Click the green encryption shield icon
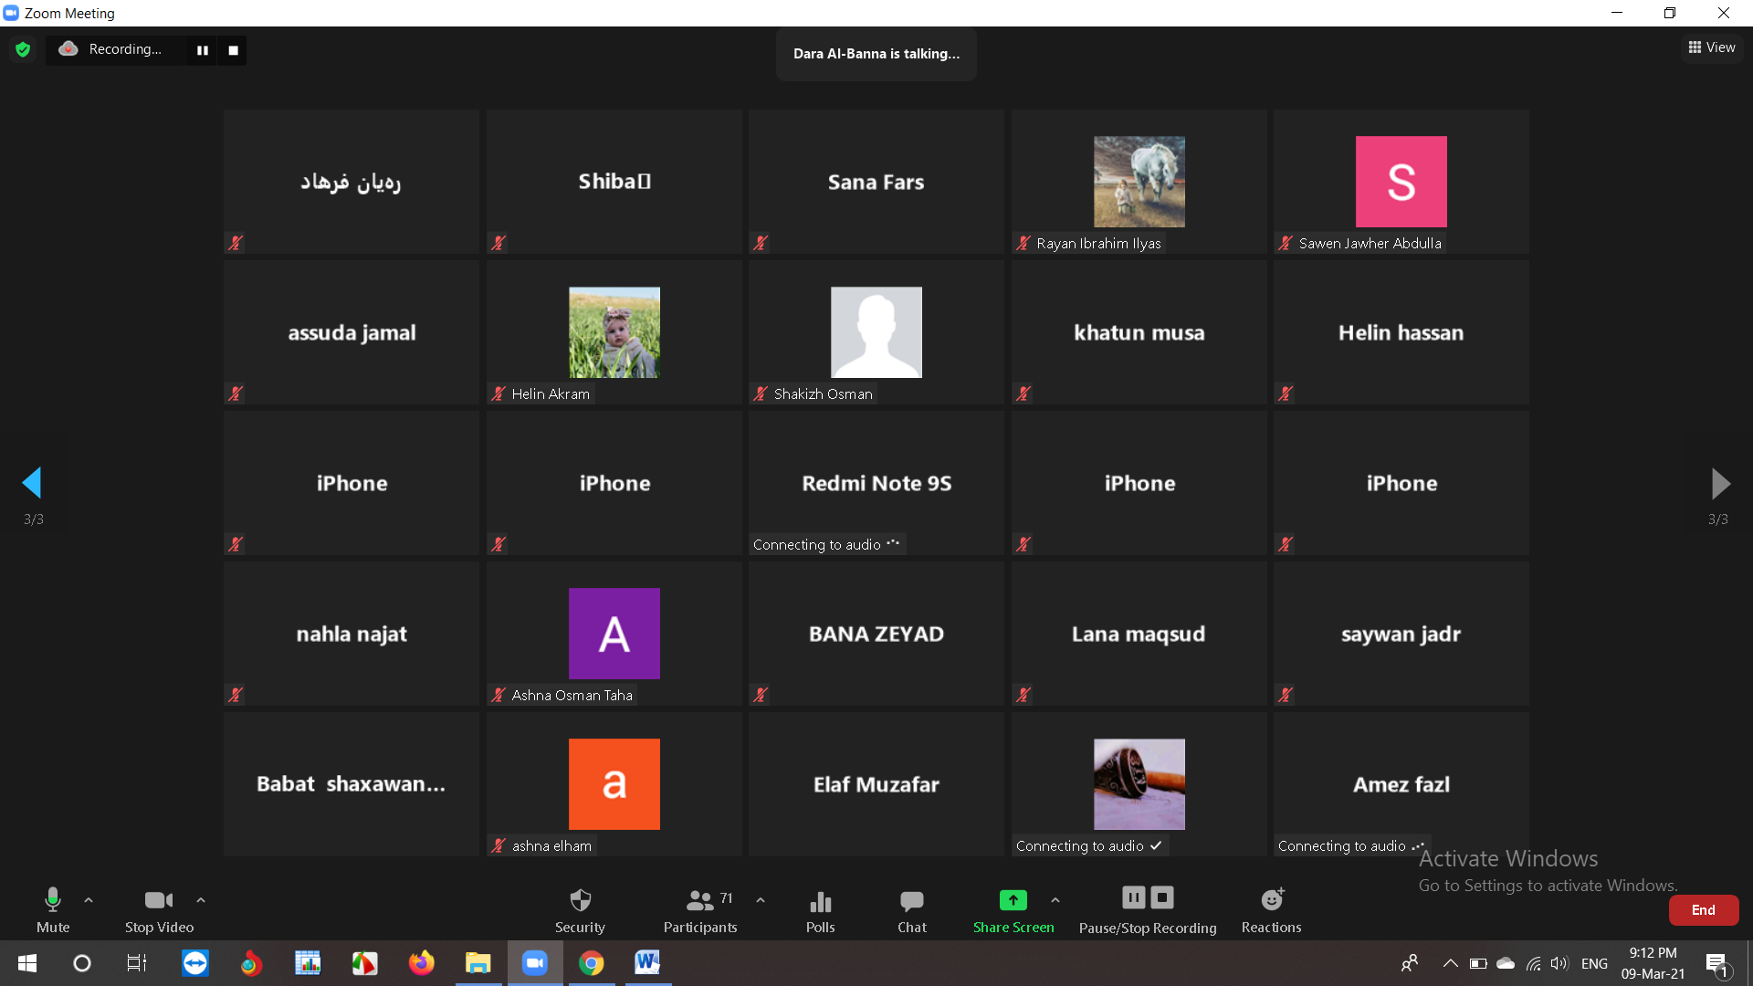 [x=23, y=49]
